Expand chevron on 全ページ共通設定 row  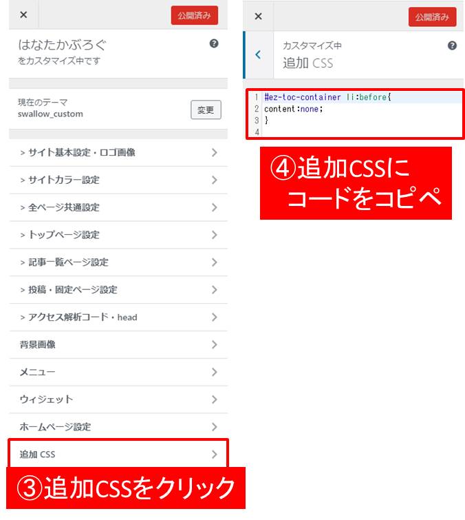click(x=215, y=207)
